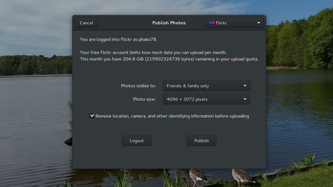The image size is (333, 187).
Task: Click the arrow of the Photos visible to combo box
Action: [245, 86]
